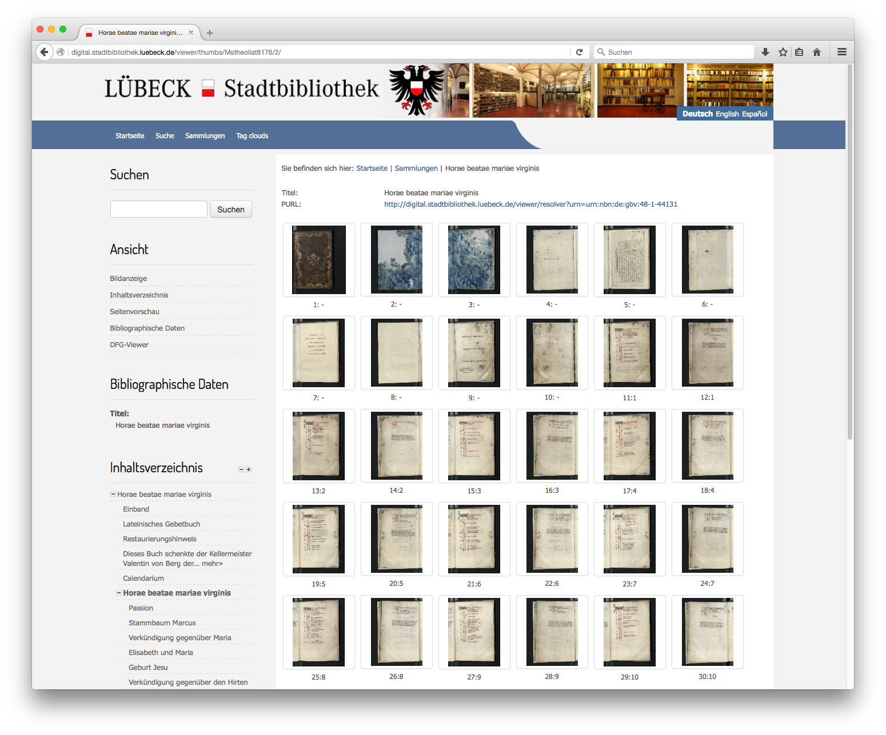Click the page vertical scrollbar
886x735 pixels.
pyautogui.click(x=850, y=251)
